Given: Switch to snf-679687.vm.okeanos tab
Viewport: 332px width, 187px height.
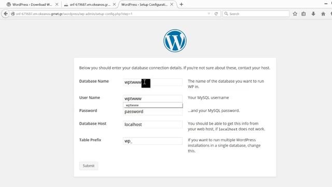Looking at the screenshot, I should click(x=90, y=4).
